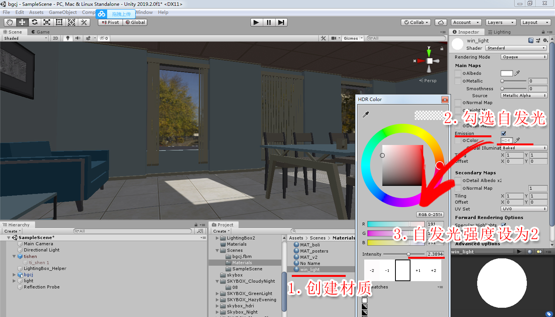The height and width of the screenshot is (317, 555).
Task: Click the HDR Intensity slider
Action: [x=404, y=254]
